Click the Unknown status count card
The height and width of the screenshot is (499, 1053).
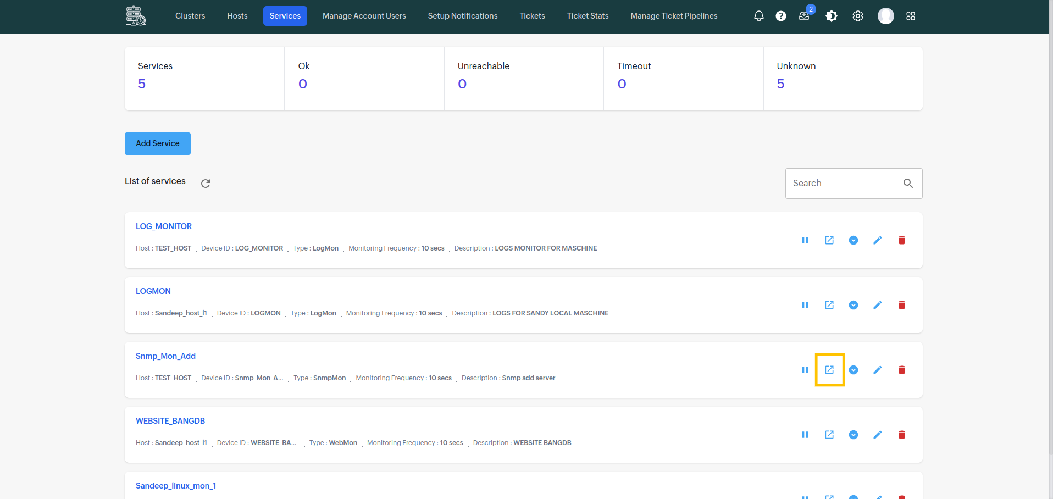pyautogui.click(x=843, y=79)
